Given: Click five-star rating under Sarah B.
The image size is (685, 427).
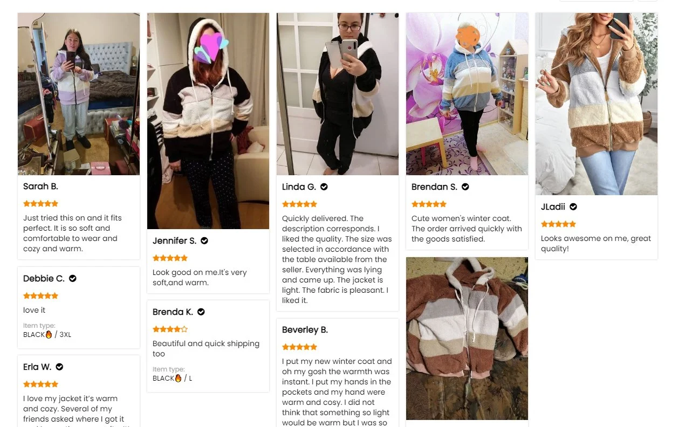Looking at the screenshot, I should [x=40, y=203].
